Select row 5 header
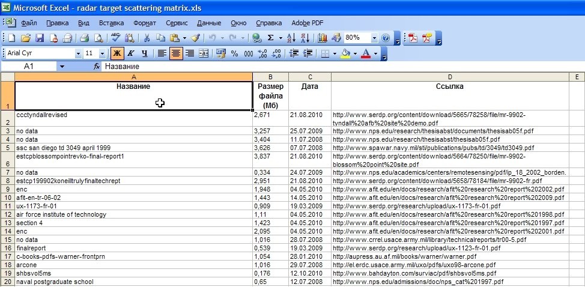Viewport: 585px width, 287px height. coord(7,148)
